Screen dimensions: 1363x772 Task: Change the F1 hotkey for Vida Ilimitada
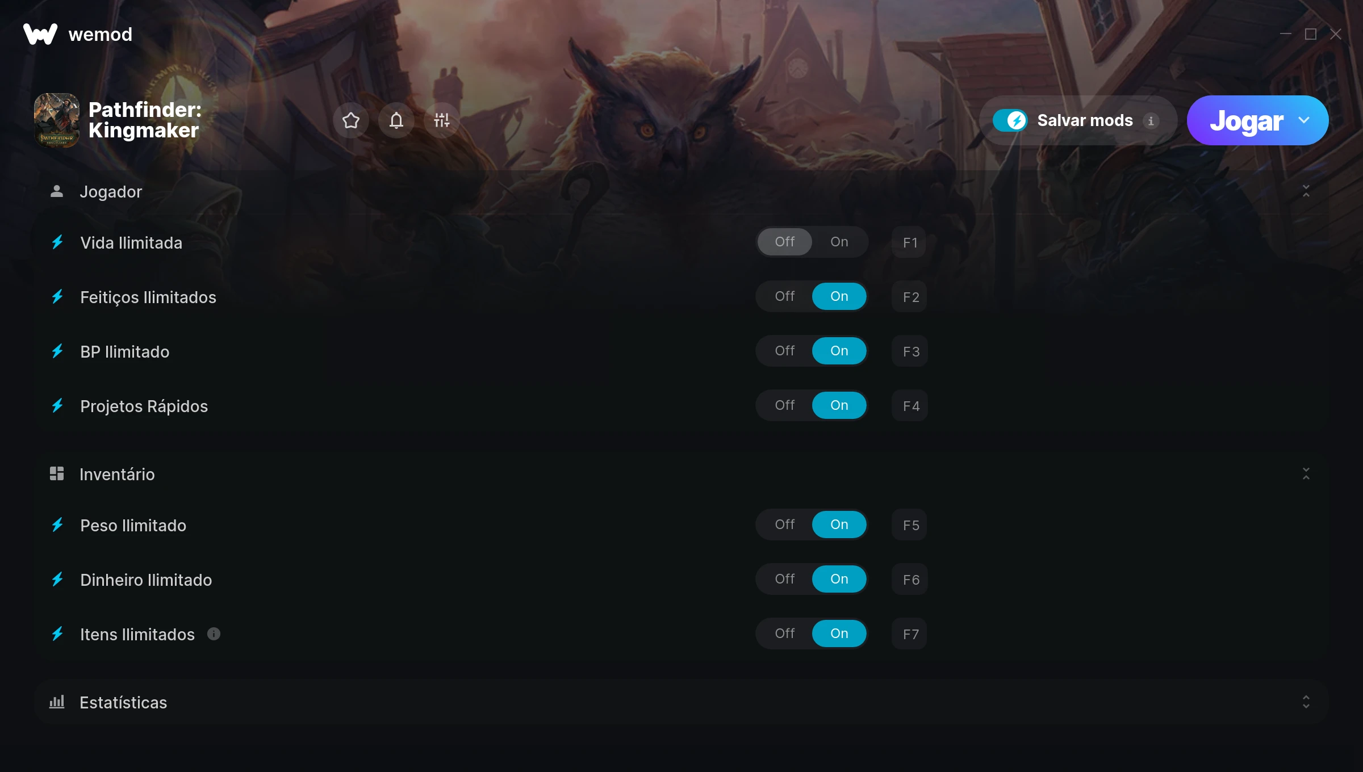tap(910, 242)
